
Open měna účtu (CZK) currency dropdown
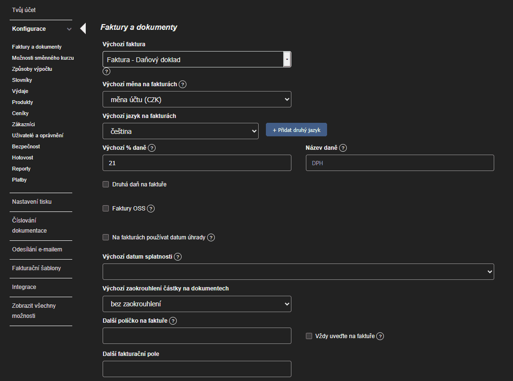pyautogui.click(x=197, y=99)
